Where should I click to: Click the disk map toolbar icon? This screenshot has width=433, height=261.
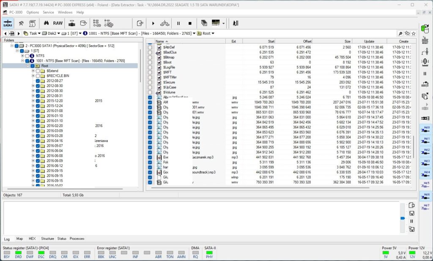point(72,23)
